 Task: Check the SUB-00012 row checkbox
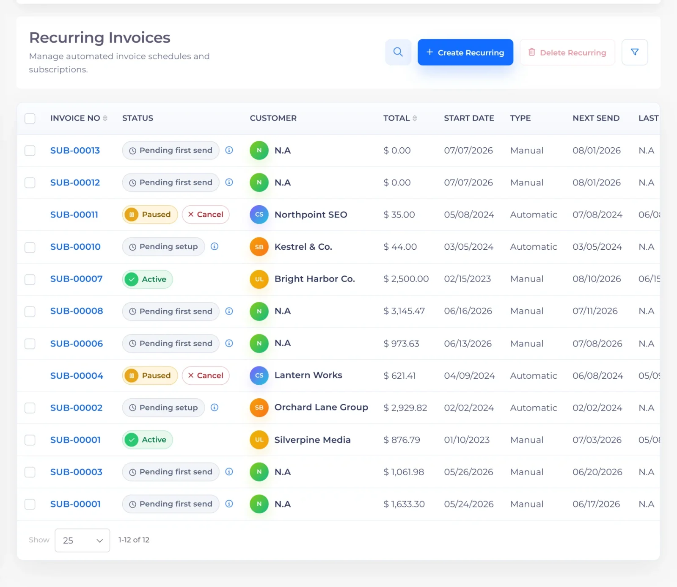(x=30, y=182)
